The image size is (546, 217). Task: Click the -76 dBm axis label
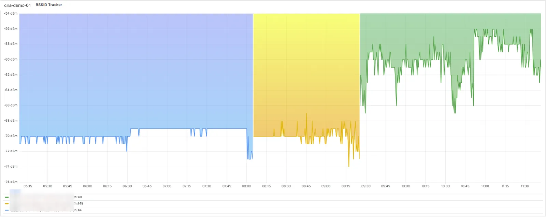pos(11,182)
